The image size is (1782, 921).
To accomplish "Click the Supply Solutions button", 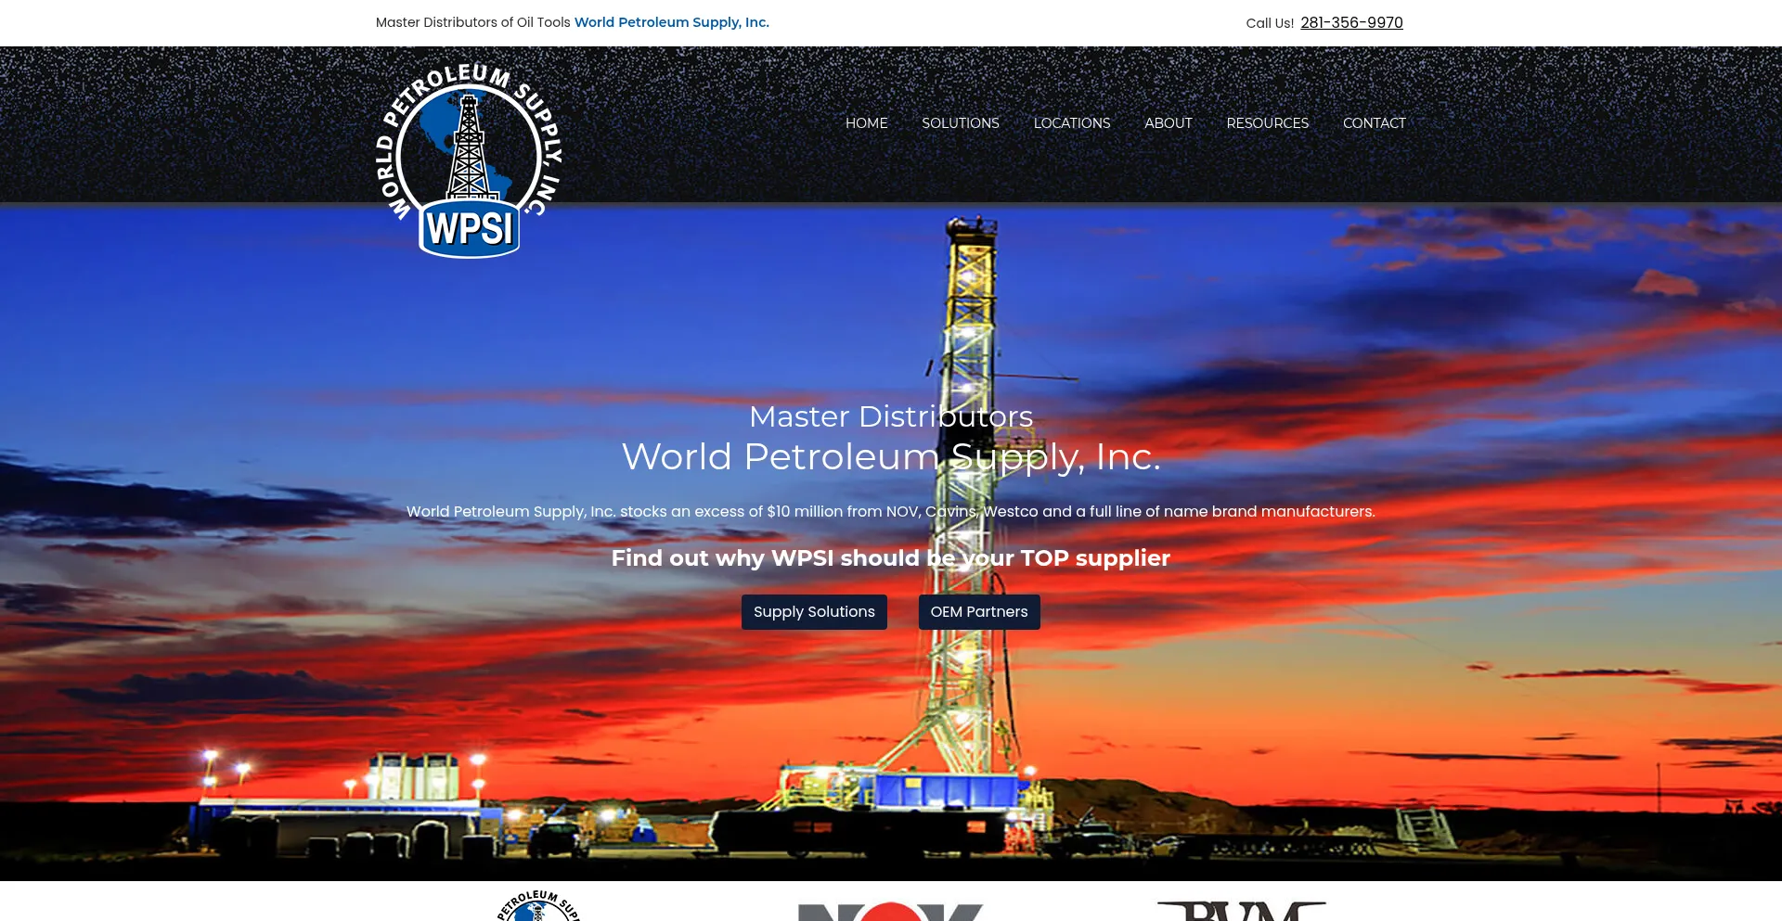I will click(x=814, y=611).
